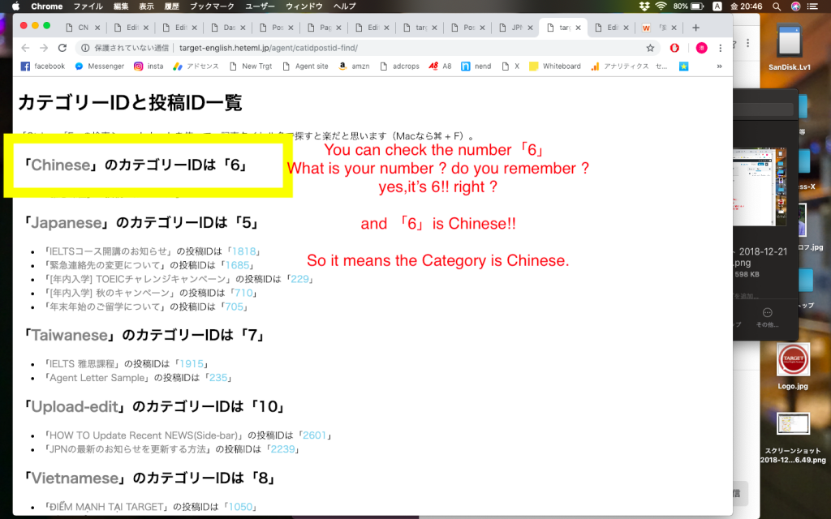831x519 pixels.
Task: Reload the page with the refresh icon
Action: coord(62,48)
